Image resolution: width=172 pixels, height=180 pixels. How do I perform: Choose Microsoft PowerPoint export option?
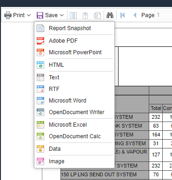pyautogui.click(x=74, y=52)
